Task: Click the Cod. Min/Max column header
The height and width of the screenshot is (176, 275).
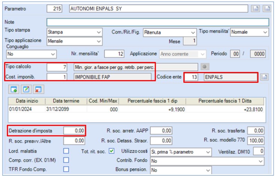Action: (103, 101)
